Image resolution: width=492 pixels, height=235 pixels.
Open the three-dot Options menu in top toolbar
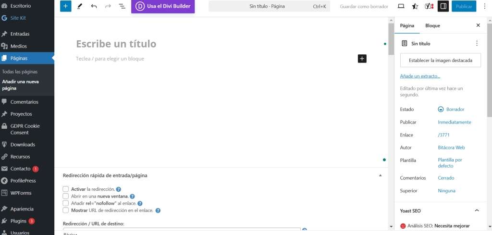tap(485, 6)
